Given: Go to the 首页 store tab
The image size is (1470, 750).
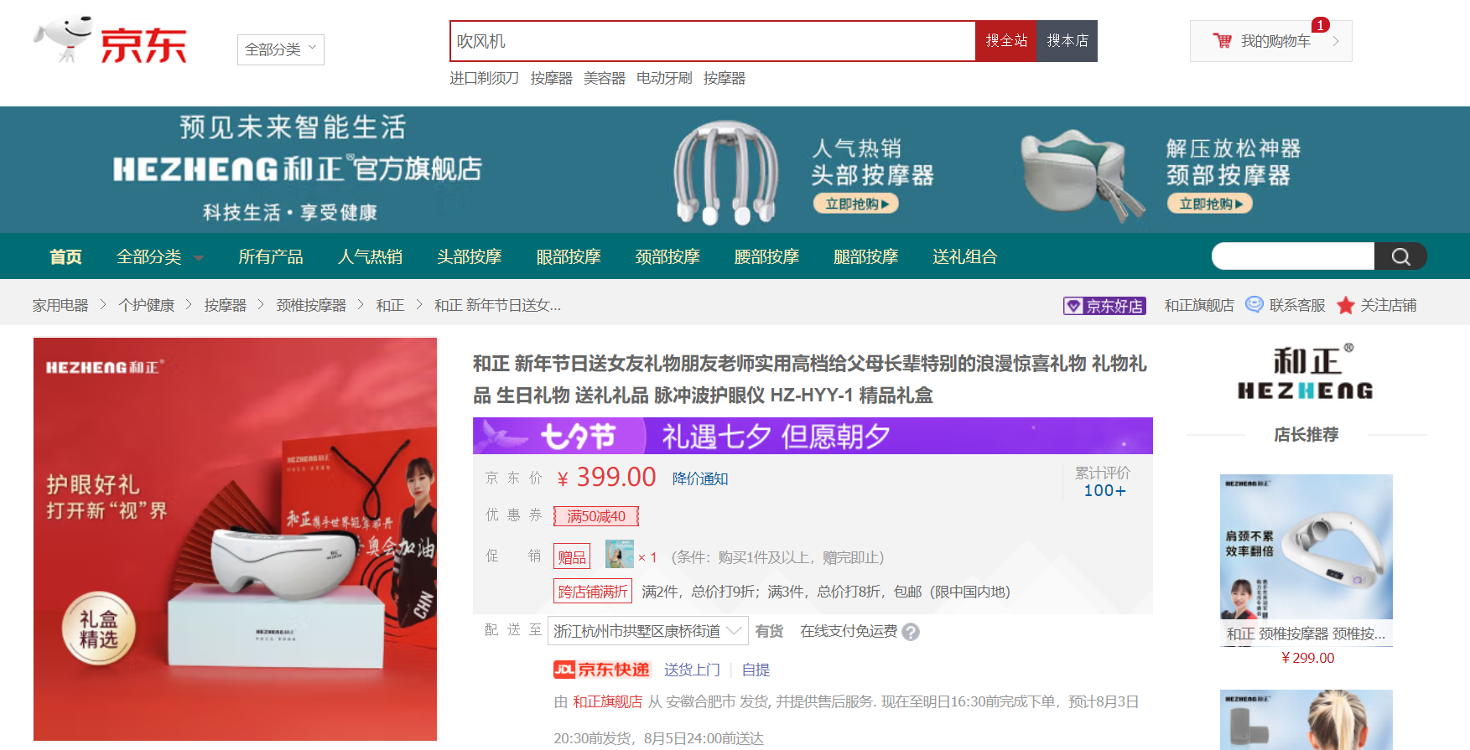Looking at the screenshot, I should coord(65,256).
